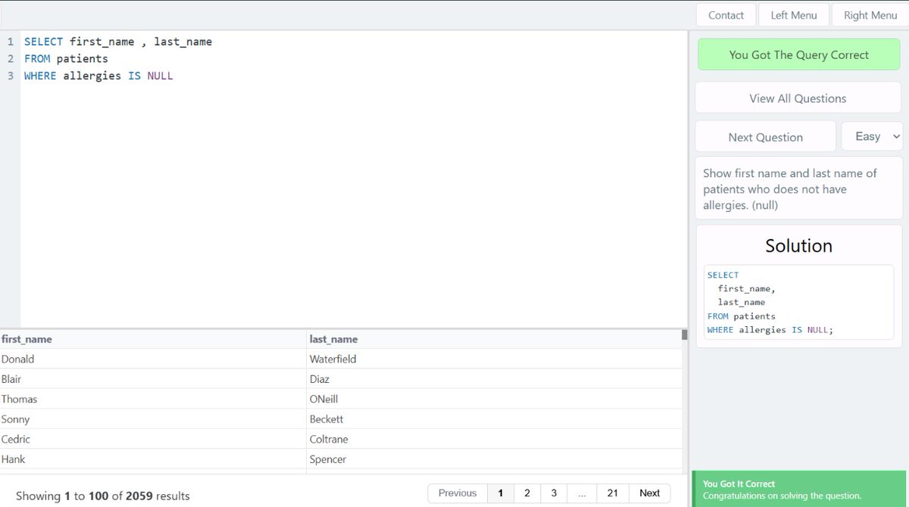
Task: Click the pagination ellipsis button
Action: (x=582, y=493)
